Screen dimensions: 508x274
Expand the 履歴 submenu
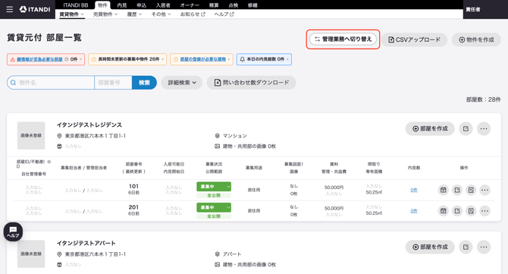[134, 14]
